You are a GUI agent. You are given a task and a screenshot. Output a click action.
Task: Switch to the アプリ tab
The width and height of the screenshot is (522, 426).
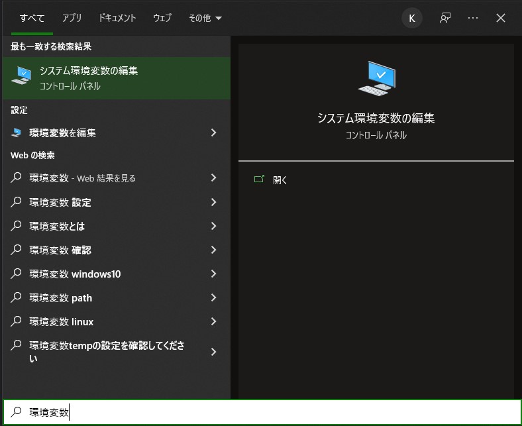[72, 18]
